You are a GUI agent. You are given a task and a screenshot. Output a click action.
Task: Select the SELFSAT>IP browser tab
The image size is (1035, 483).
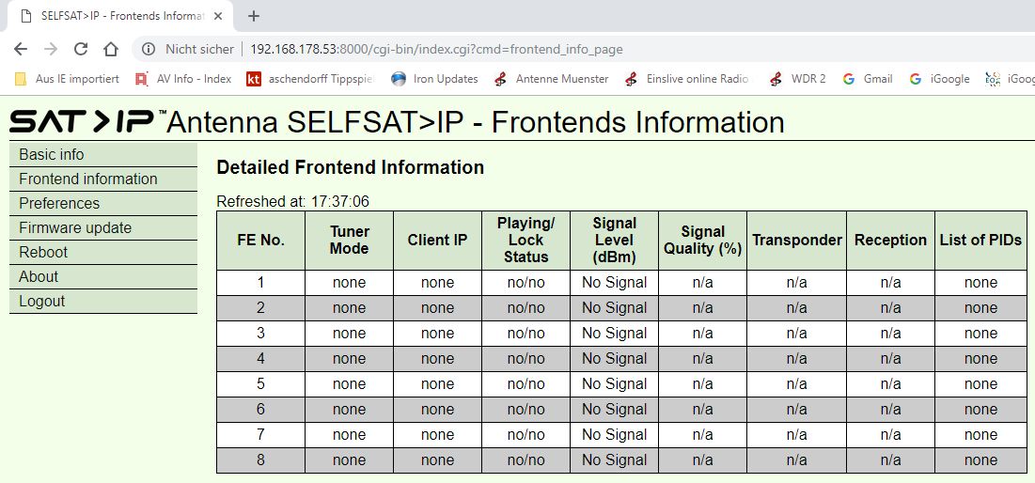pos(118,16)
